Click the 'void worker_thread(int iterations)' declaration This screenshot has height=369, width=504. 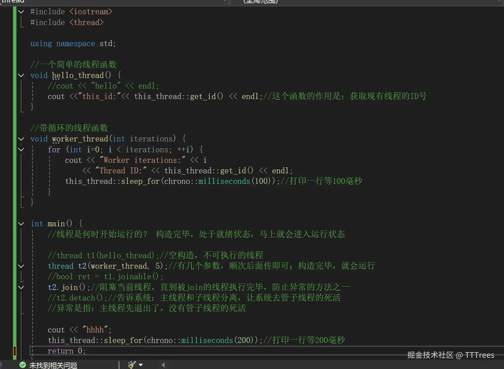click(x=108, y=139)
